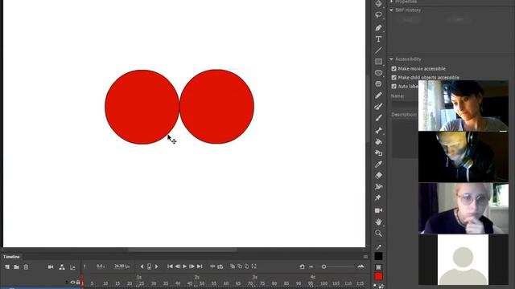Jump to previous keyframe arrow
This screenshot has height=289, width=515.
(142, 267)
